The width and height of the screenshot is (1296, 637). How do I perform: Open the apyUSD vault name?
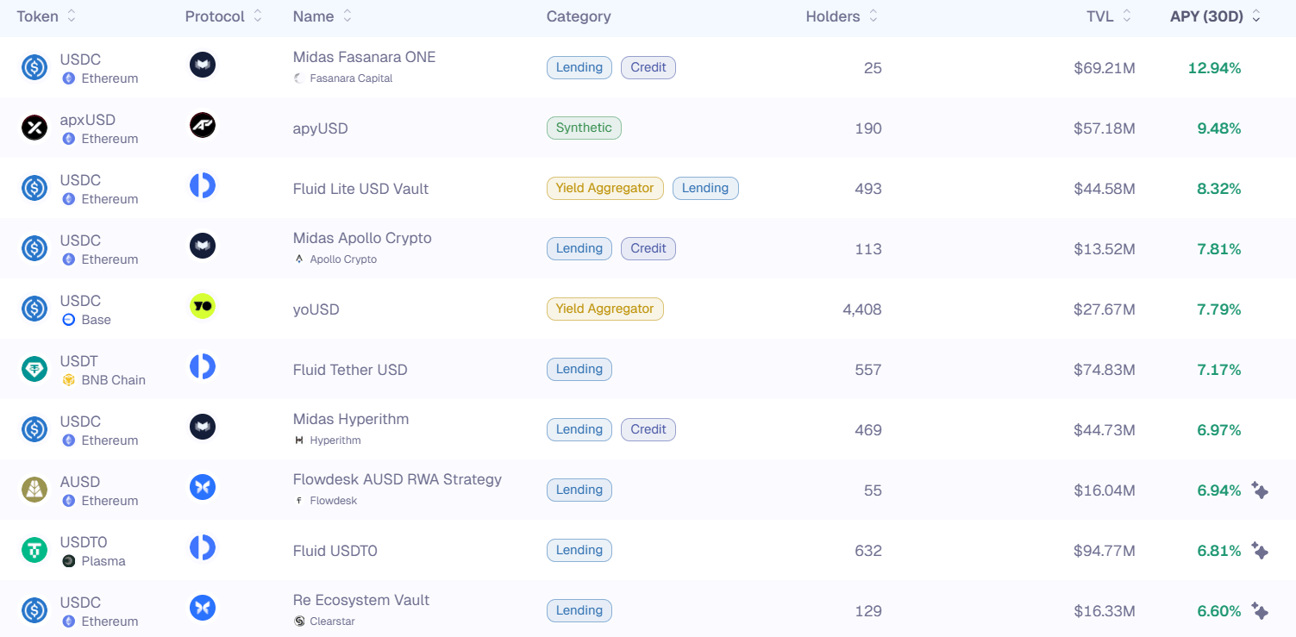click(x=320, y=128)
